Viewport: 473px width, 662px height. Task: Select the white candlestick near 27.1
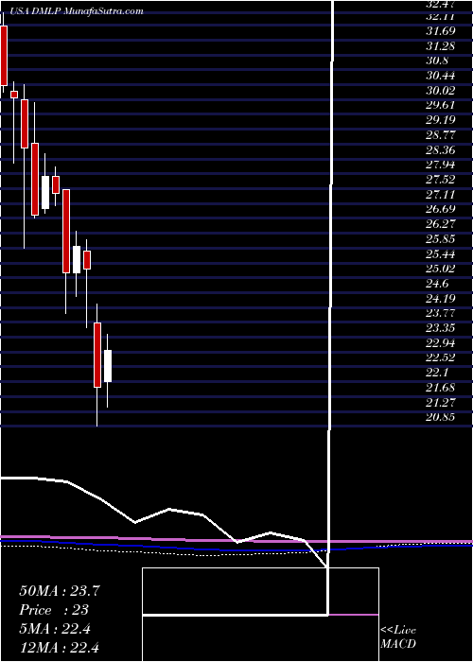coord(45,192)
